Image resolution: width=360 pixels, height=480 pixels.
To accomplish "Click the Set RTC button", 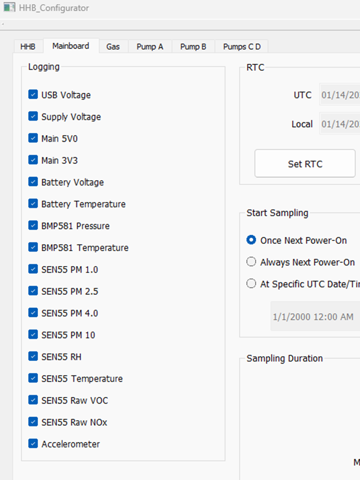I will pyautogui.click(x=305, y=164).
